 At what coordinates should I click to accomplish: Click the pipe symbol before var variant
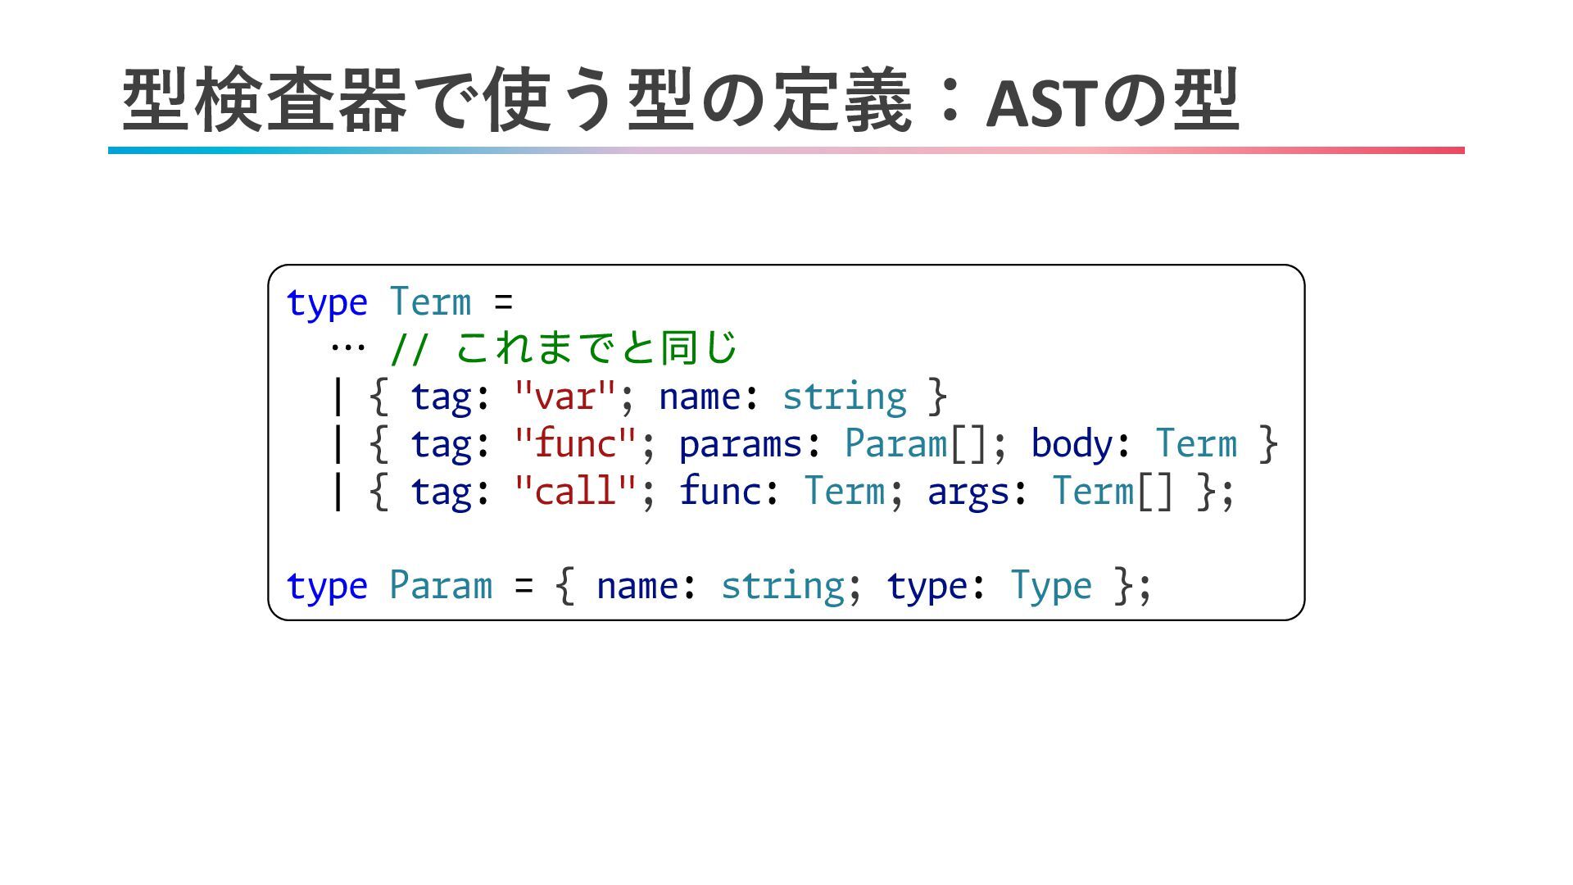click(338, 397)
